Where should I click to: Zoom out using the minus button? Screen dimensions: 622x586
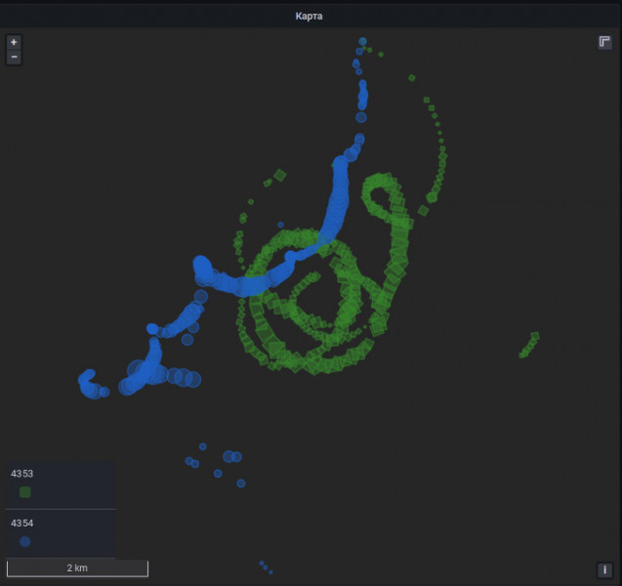(14, 58)
